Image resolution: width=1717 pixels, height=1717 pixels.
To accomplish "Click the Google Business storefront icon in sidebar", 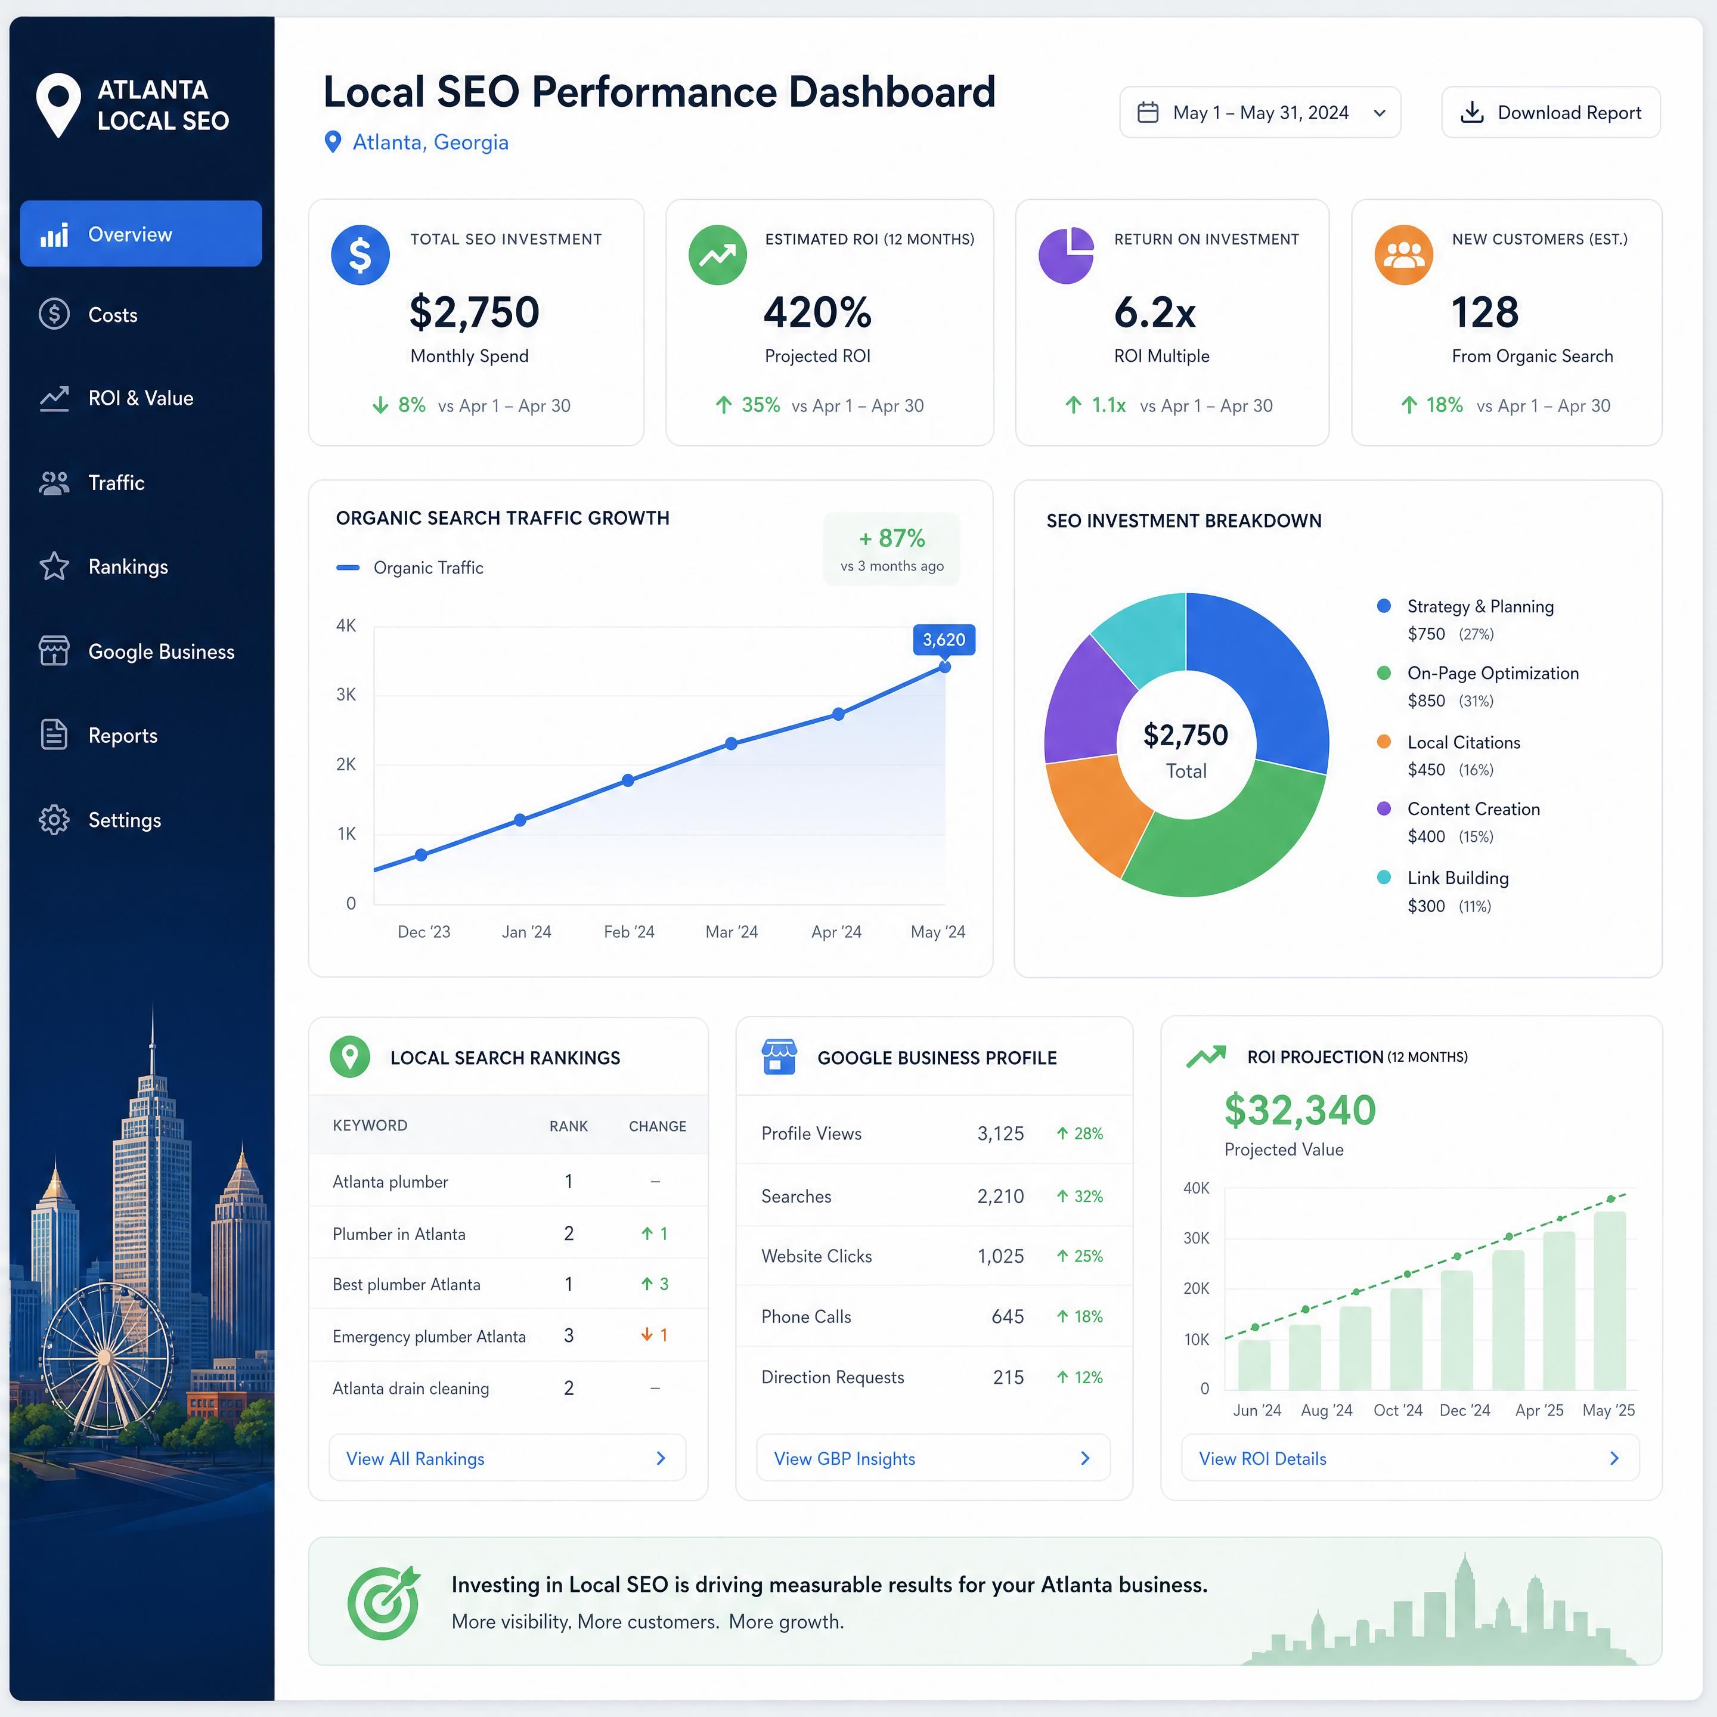I will coord(54,650).
